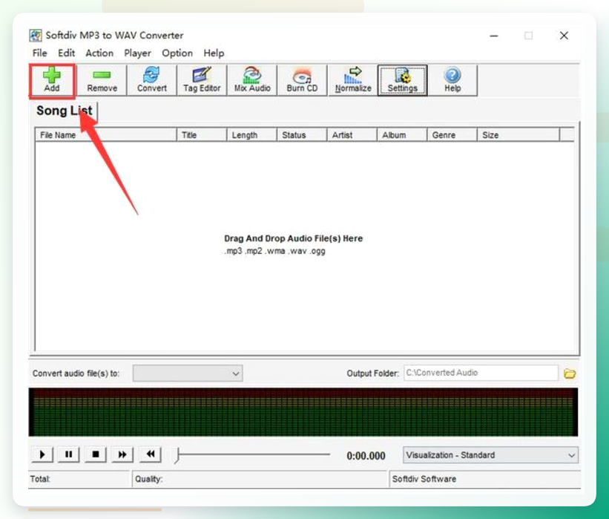Open the Tag Editor tool
Screen dimensions: 609x519
click(202, 80)
